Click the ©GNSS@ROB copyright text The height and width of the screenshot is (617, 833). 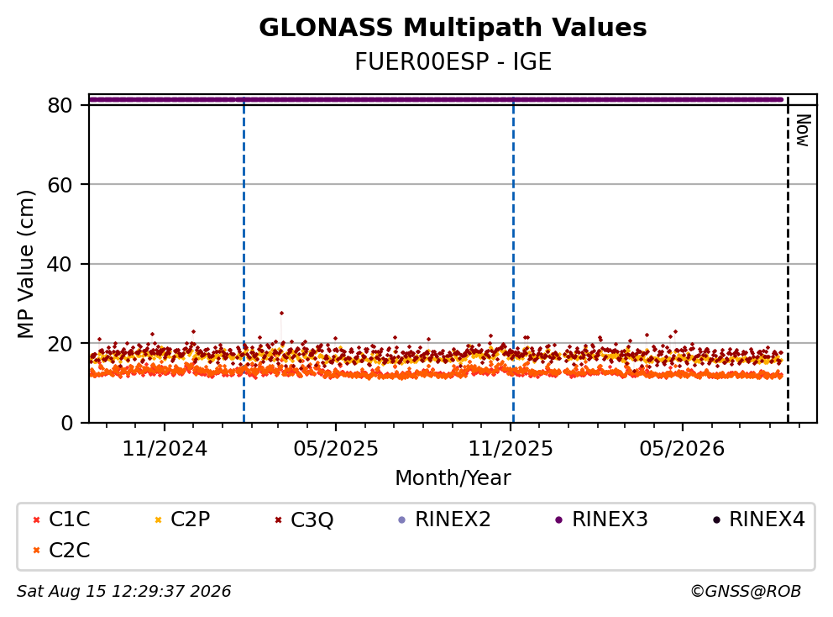tap(746, 591)
